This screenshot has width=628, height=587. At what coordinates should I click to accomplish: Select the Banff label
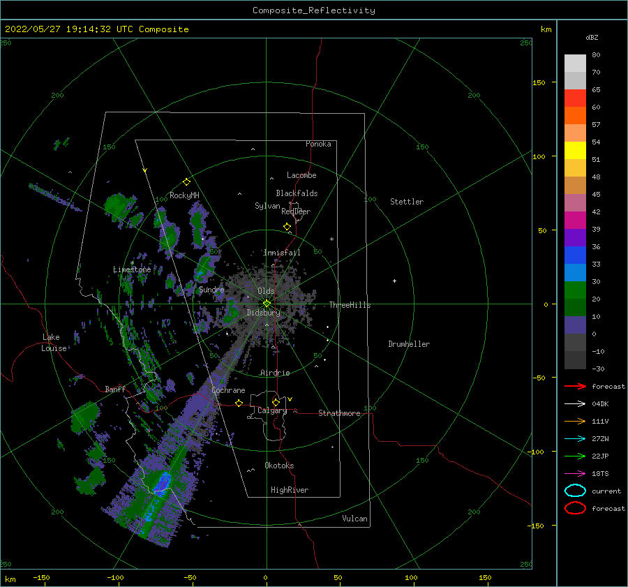click(115, 389)
